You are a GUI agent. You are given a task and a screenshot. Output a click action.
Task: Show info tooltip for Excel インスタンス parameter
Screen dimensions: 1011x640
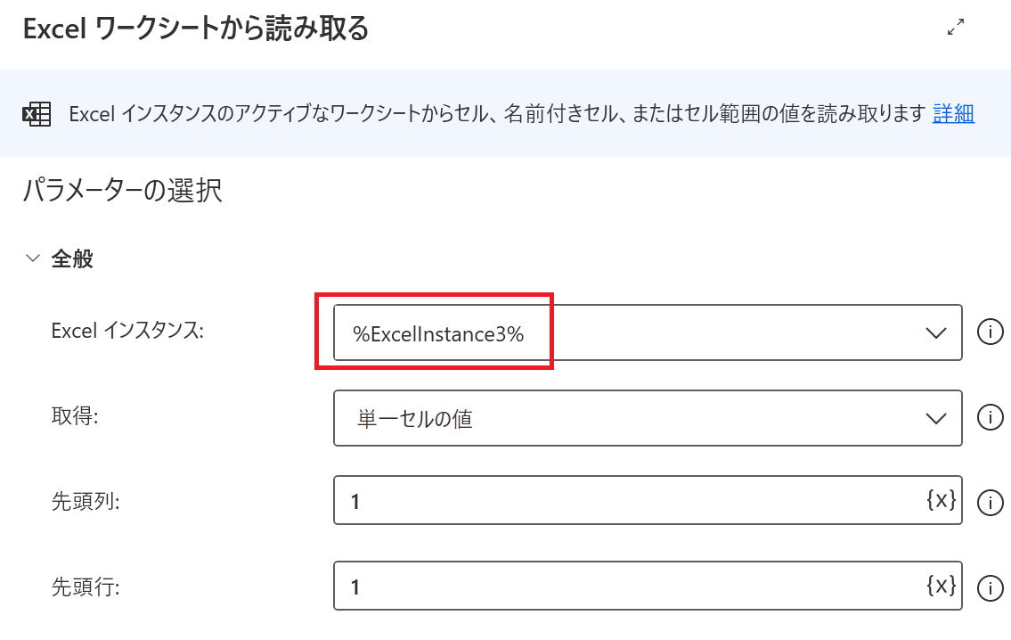pyautogui.click(x=991, y=332)
